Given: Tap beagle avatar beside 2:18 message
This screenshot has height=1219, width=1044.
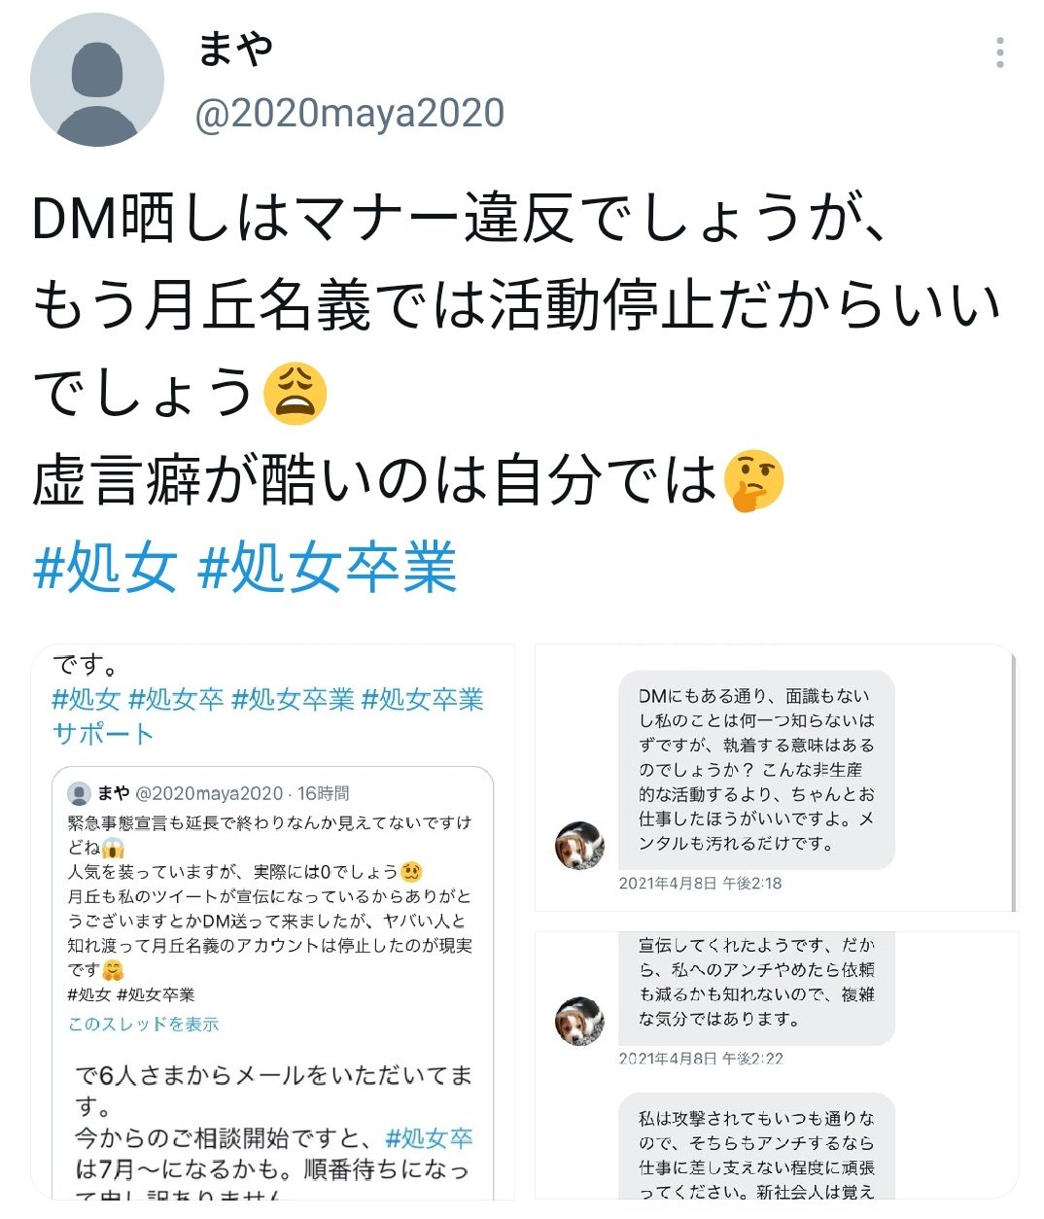Looking at the screenshot, I should [x=580, y=845].
